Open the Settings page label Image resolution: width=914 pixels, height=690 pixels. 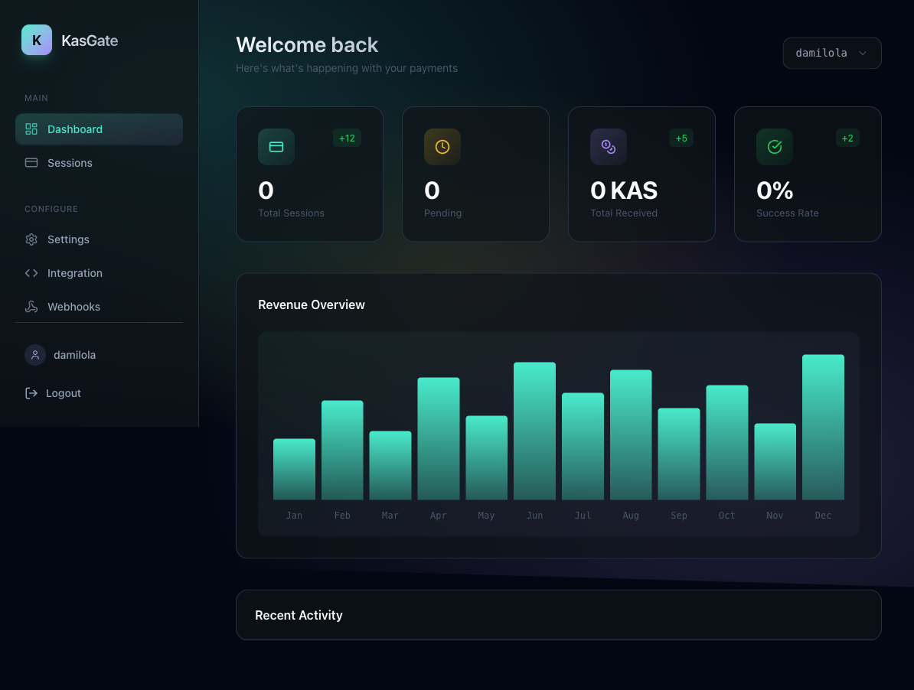pos(68,239)
